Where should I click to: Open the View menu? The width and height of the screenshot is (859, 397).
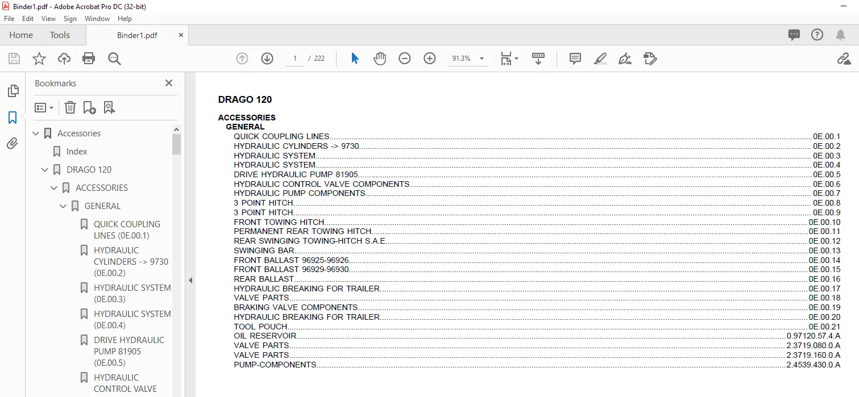pos(49,19)
